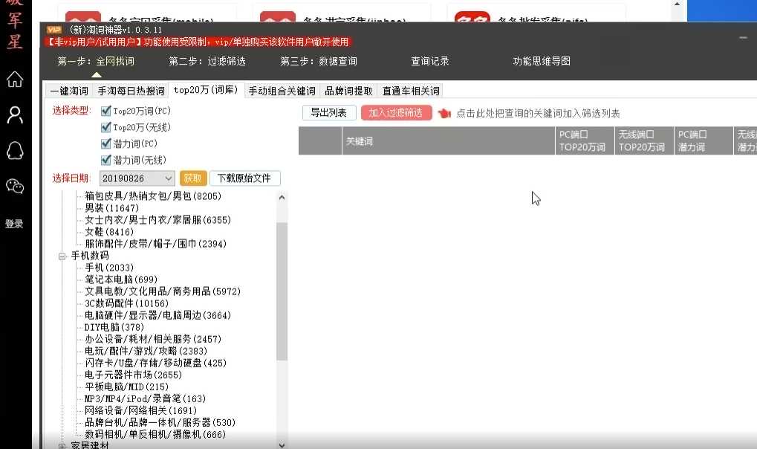This screenshot has width=757, height=449.
Task: Expand the 家居建材 tree node
Action: click(x=62, y=445)
